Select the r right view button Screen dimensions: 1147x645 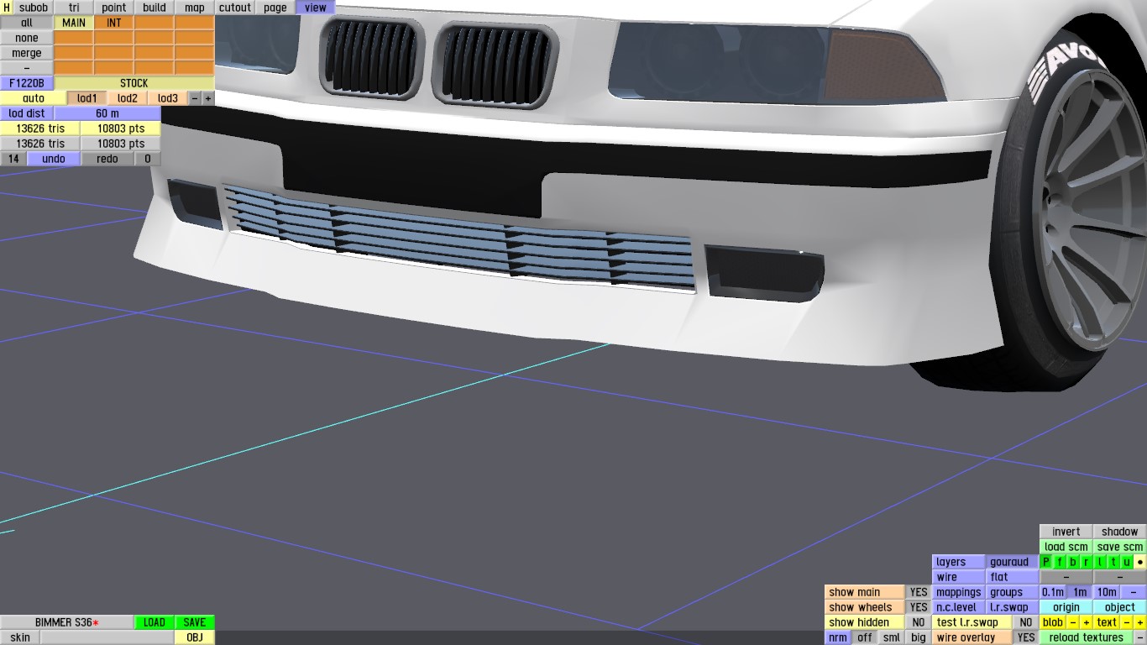pyautogui.click(x=1087, y=562)
